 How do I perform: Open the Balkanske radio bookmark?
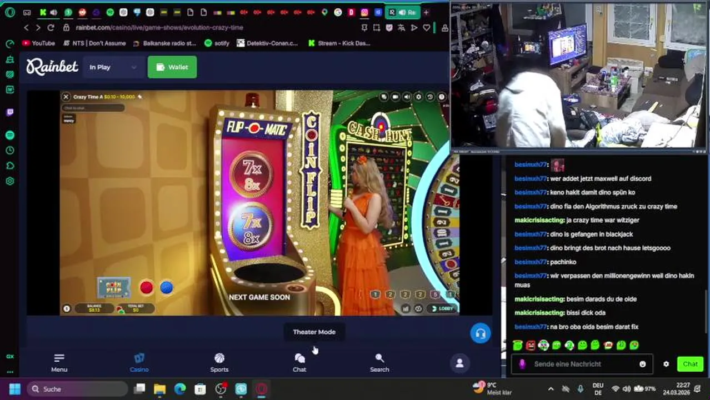(x=164, y=43)
